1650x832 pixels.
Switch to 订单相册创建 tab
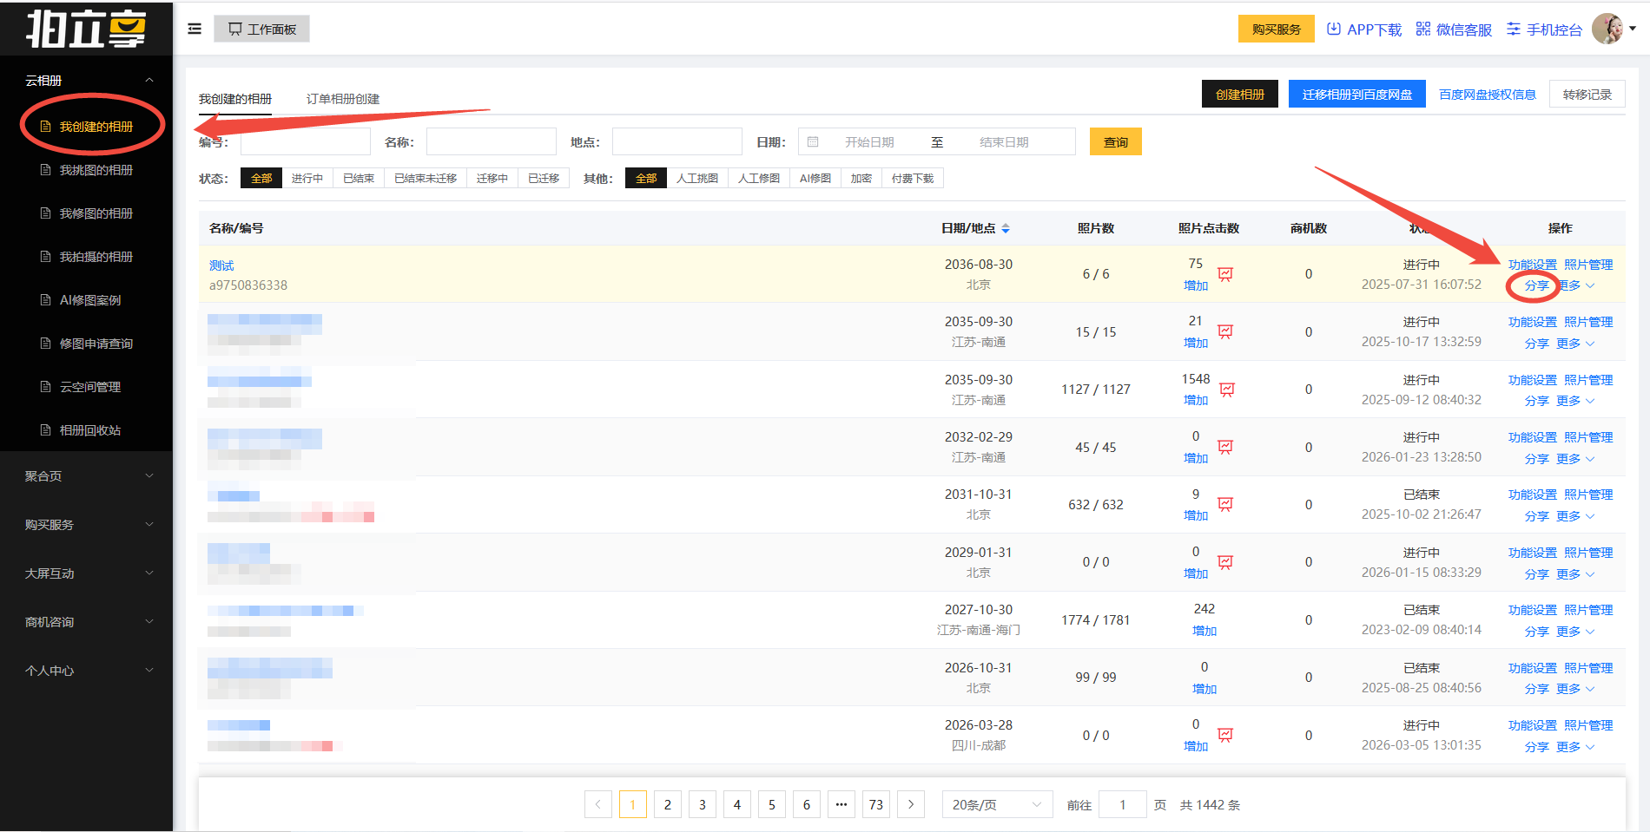pos(342,99)
